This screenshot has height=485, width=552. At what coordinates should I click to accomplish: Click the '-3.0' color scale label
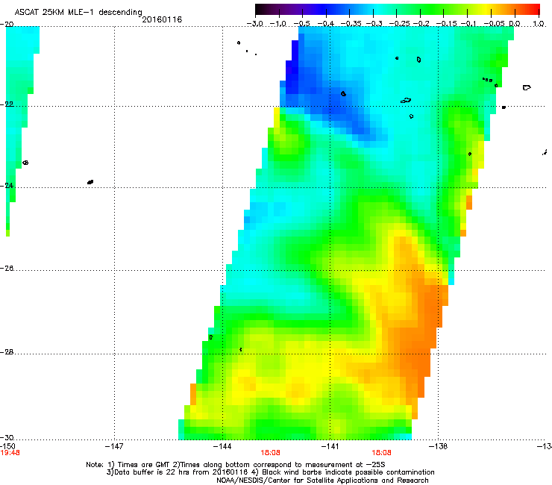tap(255, 24)
